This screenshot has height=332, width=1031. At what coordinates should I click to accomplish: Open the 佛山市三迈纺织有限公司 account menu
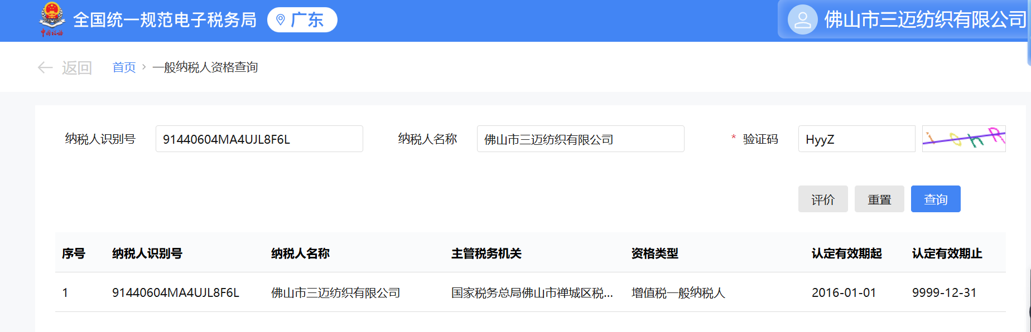click(x=924, y=20)
